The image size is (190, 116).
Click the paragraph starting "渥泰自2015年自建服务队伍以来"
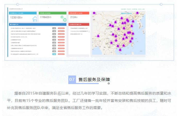[x=89, y=101]
